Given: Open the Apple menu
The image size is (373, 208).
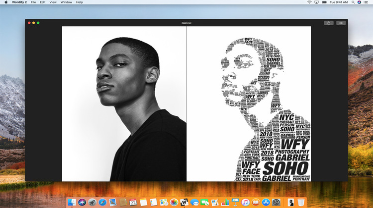Looking at the screenshot, I should pos(6,2).
